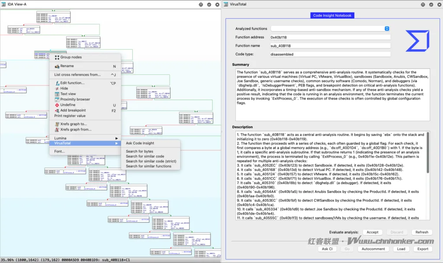Add breakpoint at selected node
Viewport: 443px width, 263px height.
[73, 111]
